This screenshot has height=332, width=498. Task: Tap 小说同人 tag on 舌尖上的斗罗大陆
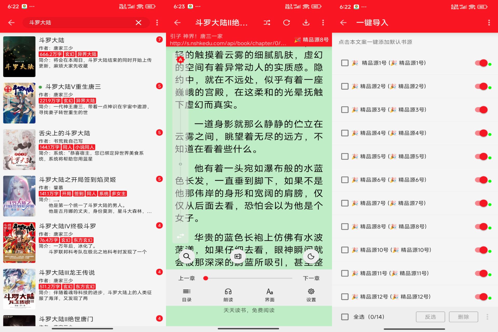(x=85, y=147)
